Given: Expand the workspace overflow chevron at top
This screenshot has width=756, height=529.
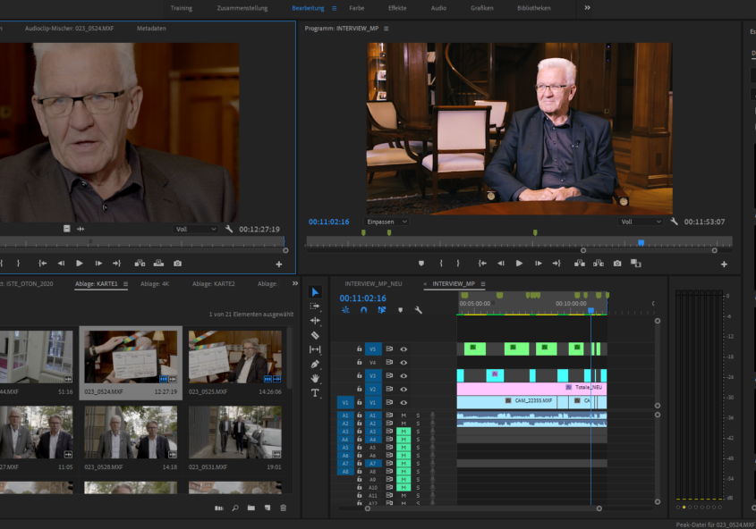Looking at the screenshot, I should pos(588,7).
